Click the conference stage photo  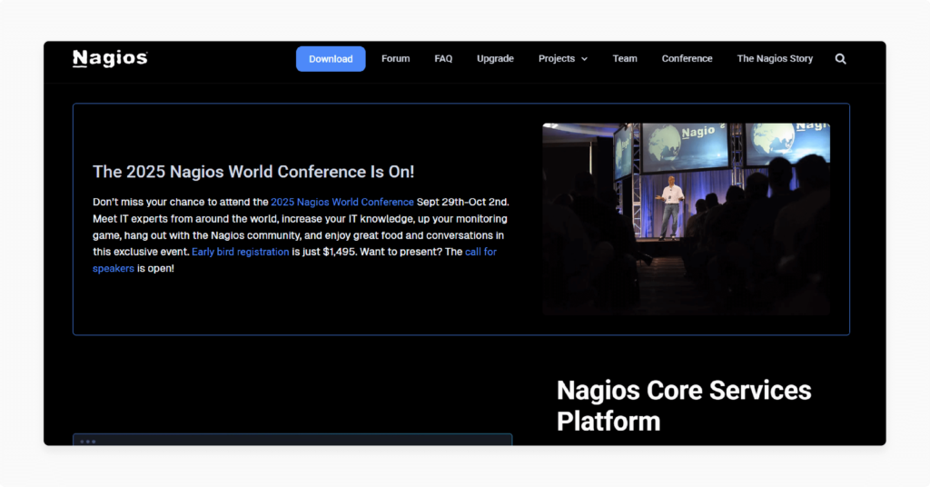687,219
